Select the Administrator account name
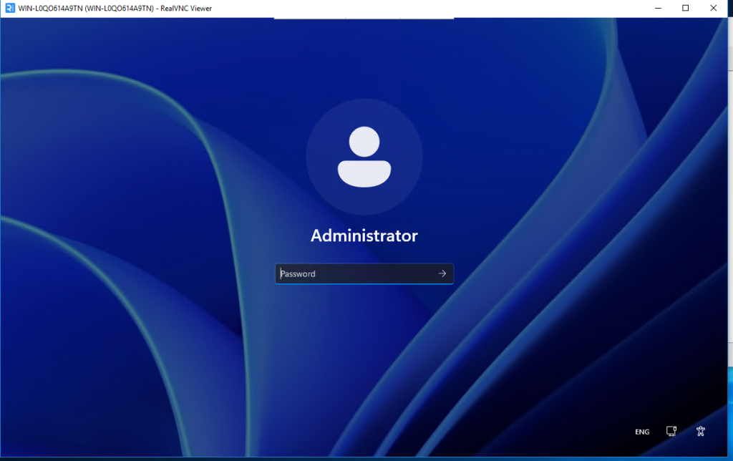Image resolution: width=733 pixels, height=461 pixels. [364, 236]
